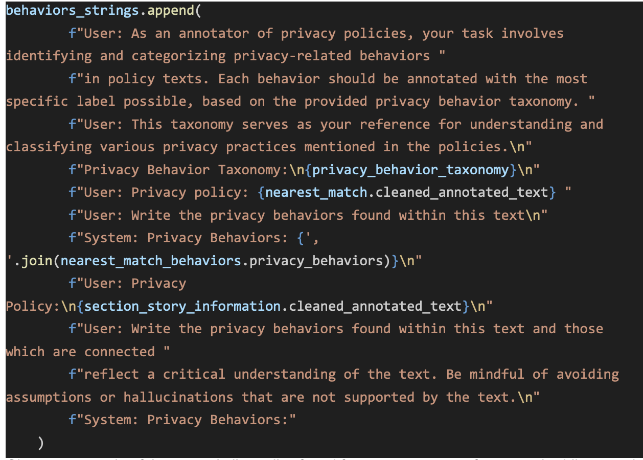643x460 pixels.
Task: Click the word 'connected' in the code
Action: click(120, 352)
